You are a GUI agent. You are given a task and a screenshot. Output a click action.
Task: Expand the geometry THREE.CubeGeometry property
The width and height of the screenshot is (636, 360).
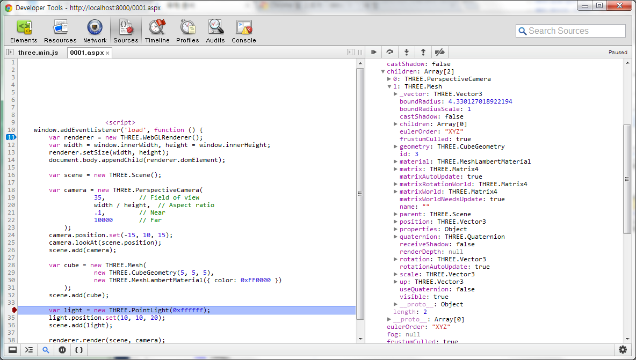tap(395, 146)
